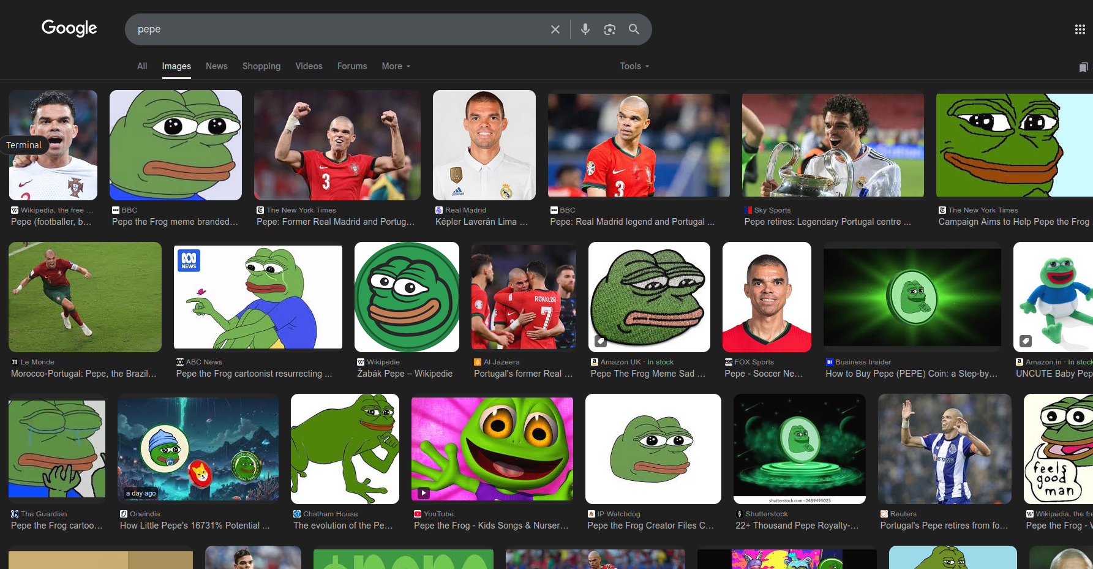1093x569 pixels.
Task: Click the FOX Sports favicon
Action: pos(729,362)
